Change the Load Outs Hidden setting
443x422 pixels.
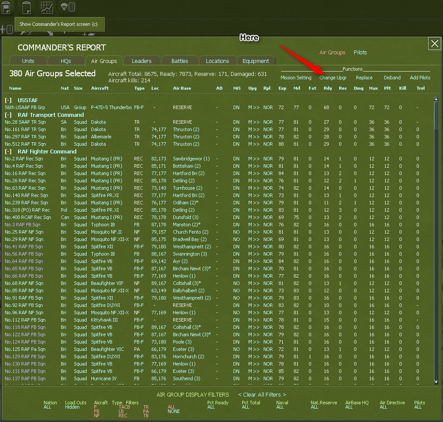pyautogui.click(x=72, y=407)
